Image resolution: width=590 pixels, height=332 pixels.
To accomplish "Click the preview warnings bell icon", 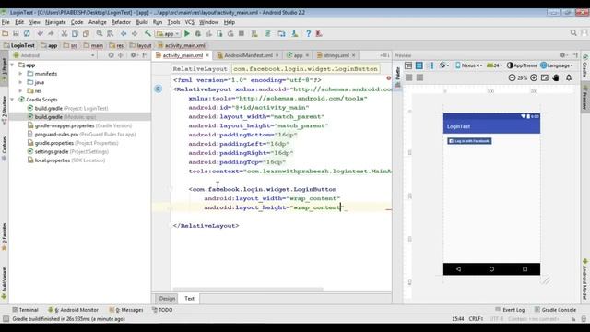I will pyautogui.click(x=569, y=77).
